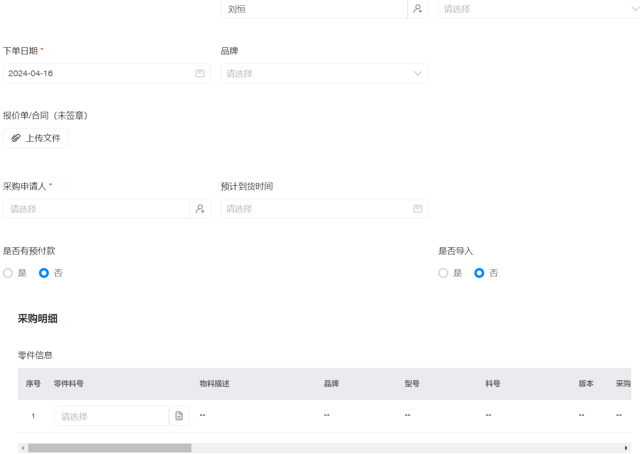Click document icon in 零件料号 row 1

tap(179, 416)
